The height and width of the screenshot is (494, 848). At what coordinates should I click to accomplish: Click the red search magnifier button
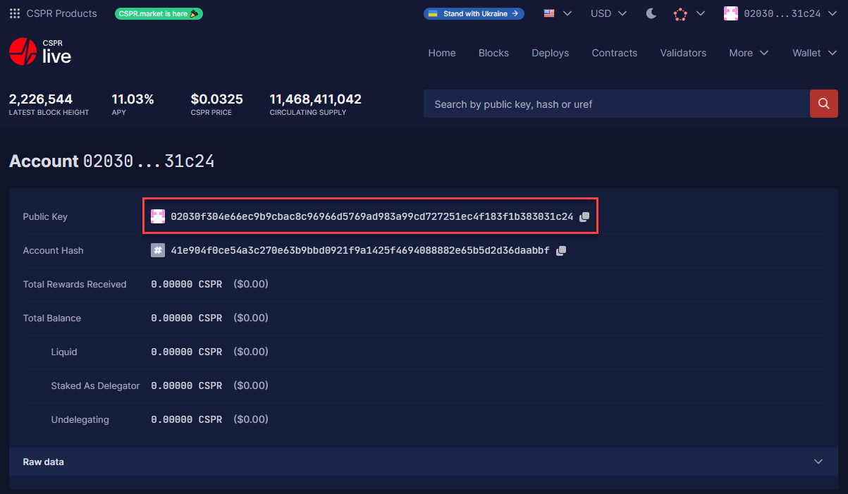click(823, 104)
